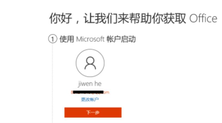Click the word Office in the heading
The width and height of the screenshot is (222, 123).
click(203, 18)
